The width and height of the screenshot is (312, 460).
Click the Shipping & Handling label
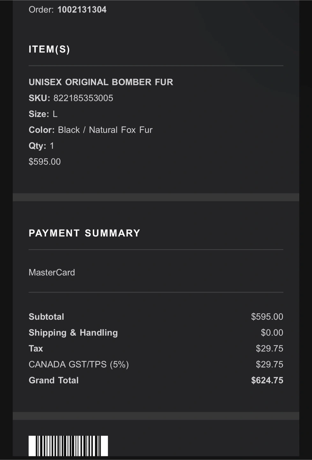[x=73, y=333]
